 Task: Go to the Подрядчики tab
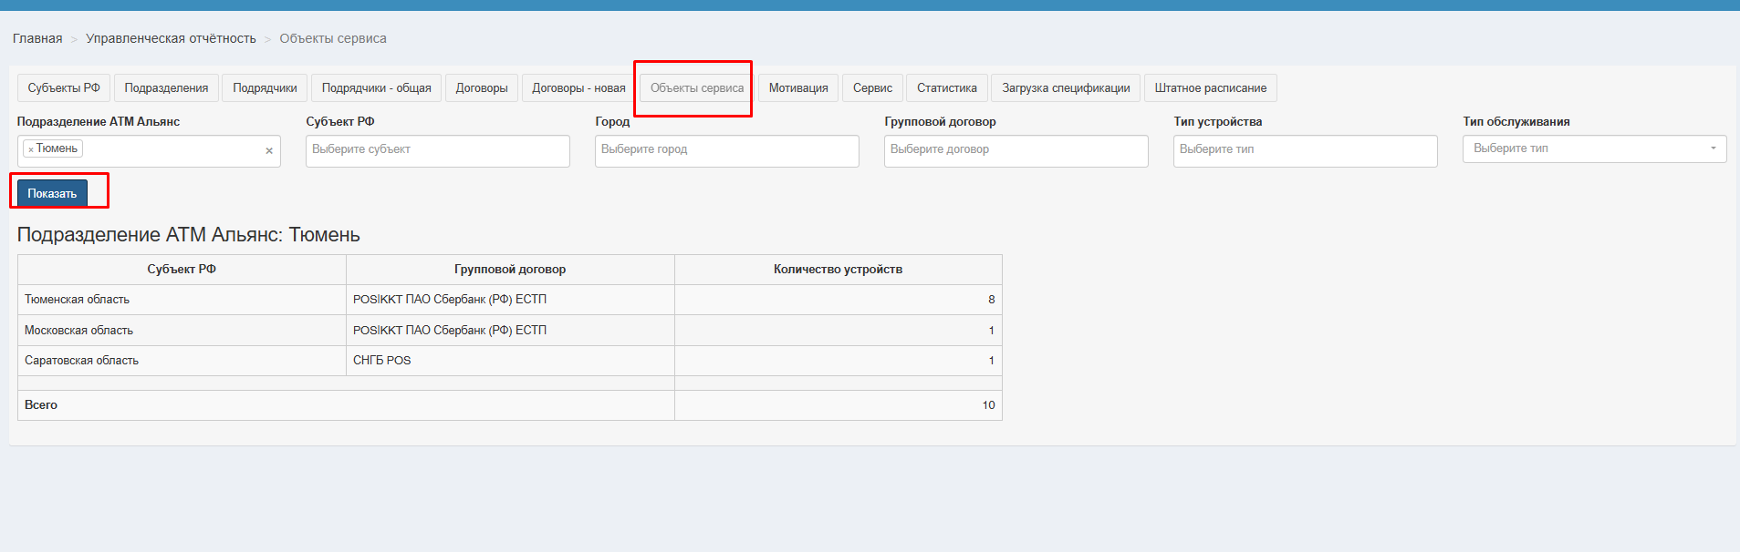point(265,88)
